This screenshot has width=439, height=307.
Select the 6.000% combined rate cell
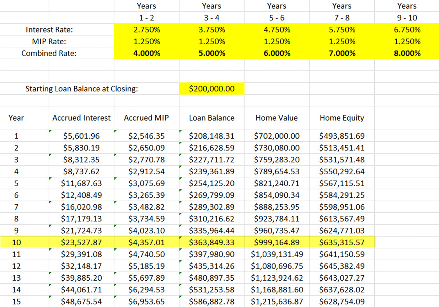tap(277, 53)
